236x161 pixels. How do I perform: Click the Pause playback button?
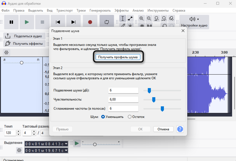(x=11, y=22)
